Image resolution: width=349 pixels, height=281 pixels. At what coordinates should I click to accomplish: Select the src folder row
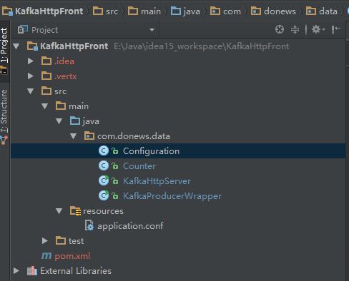click(178, 91)
